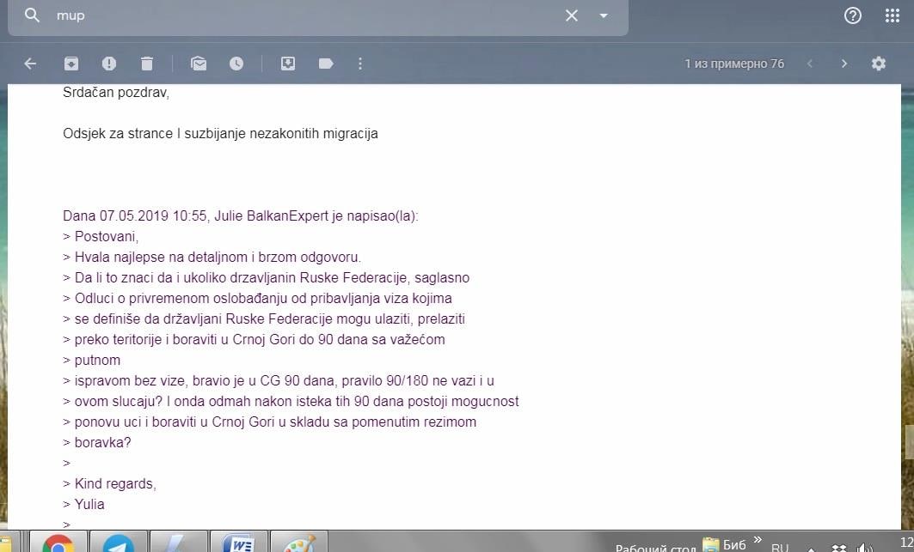The width and height of the screenshot is (914, 552).
Task: Open the Labels tag icon
Action: pos(326,64)
